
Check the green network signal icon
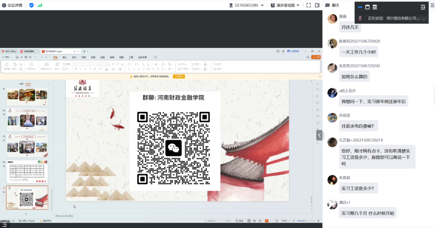[x=40, y=5]
